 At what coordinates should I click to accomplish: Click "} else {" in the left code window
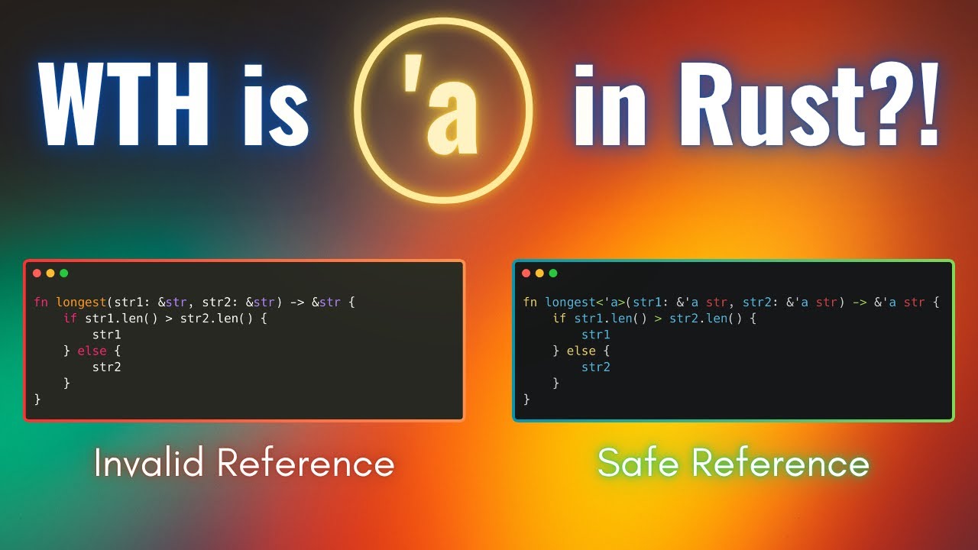[92, 351]
